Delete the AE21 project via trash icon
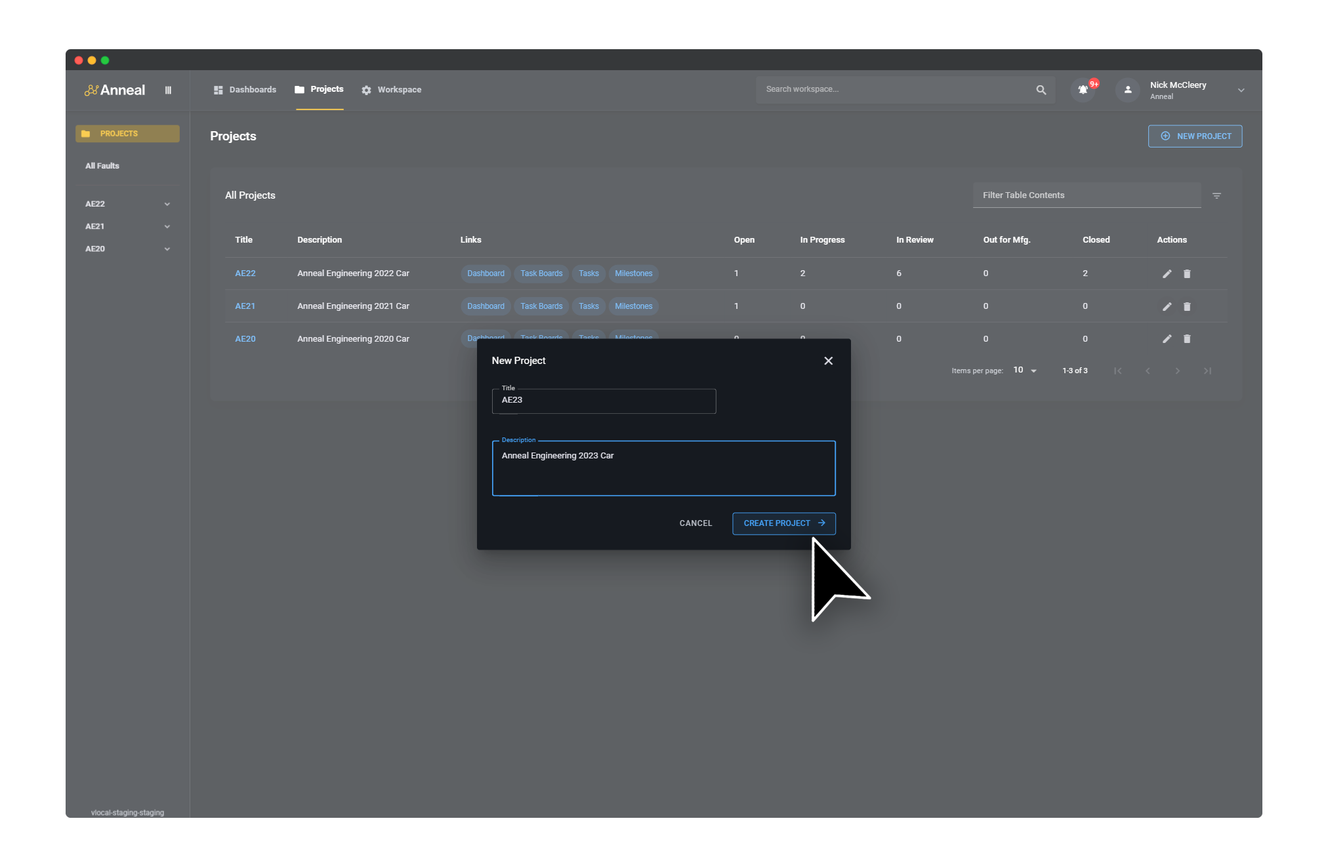1328x867 pixels. coord(1187,306)
